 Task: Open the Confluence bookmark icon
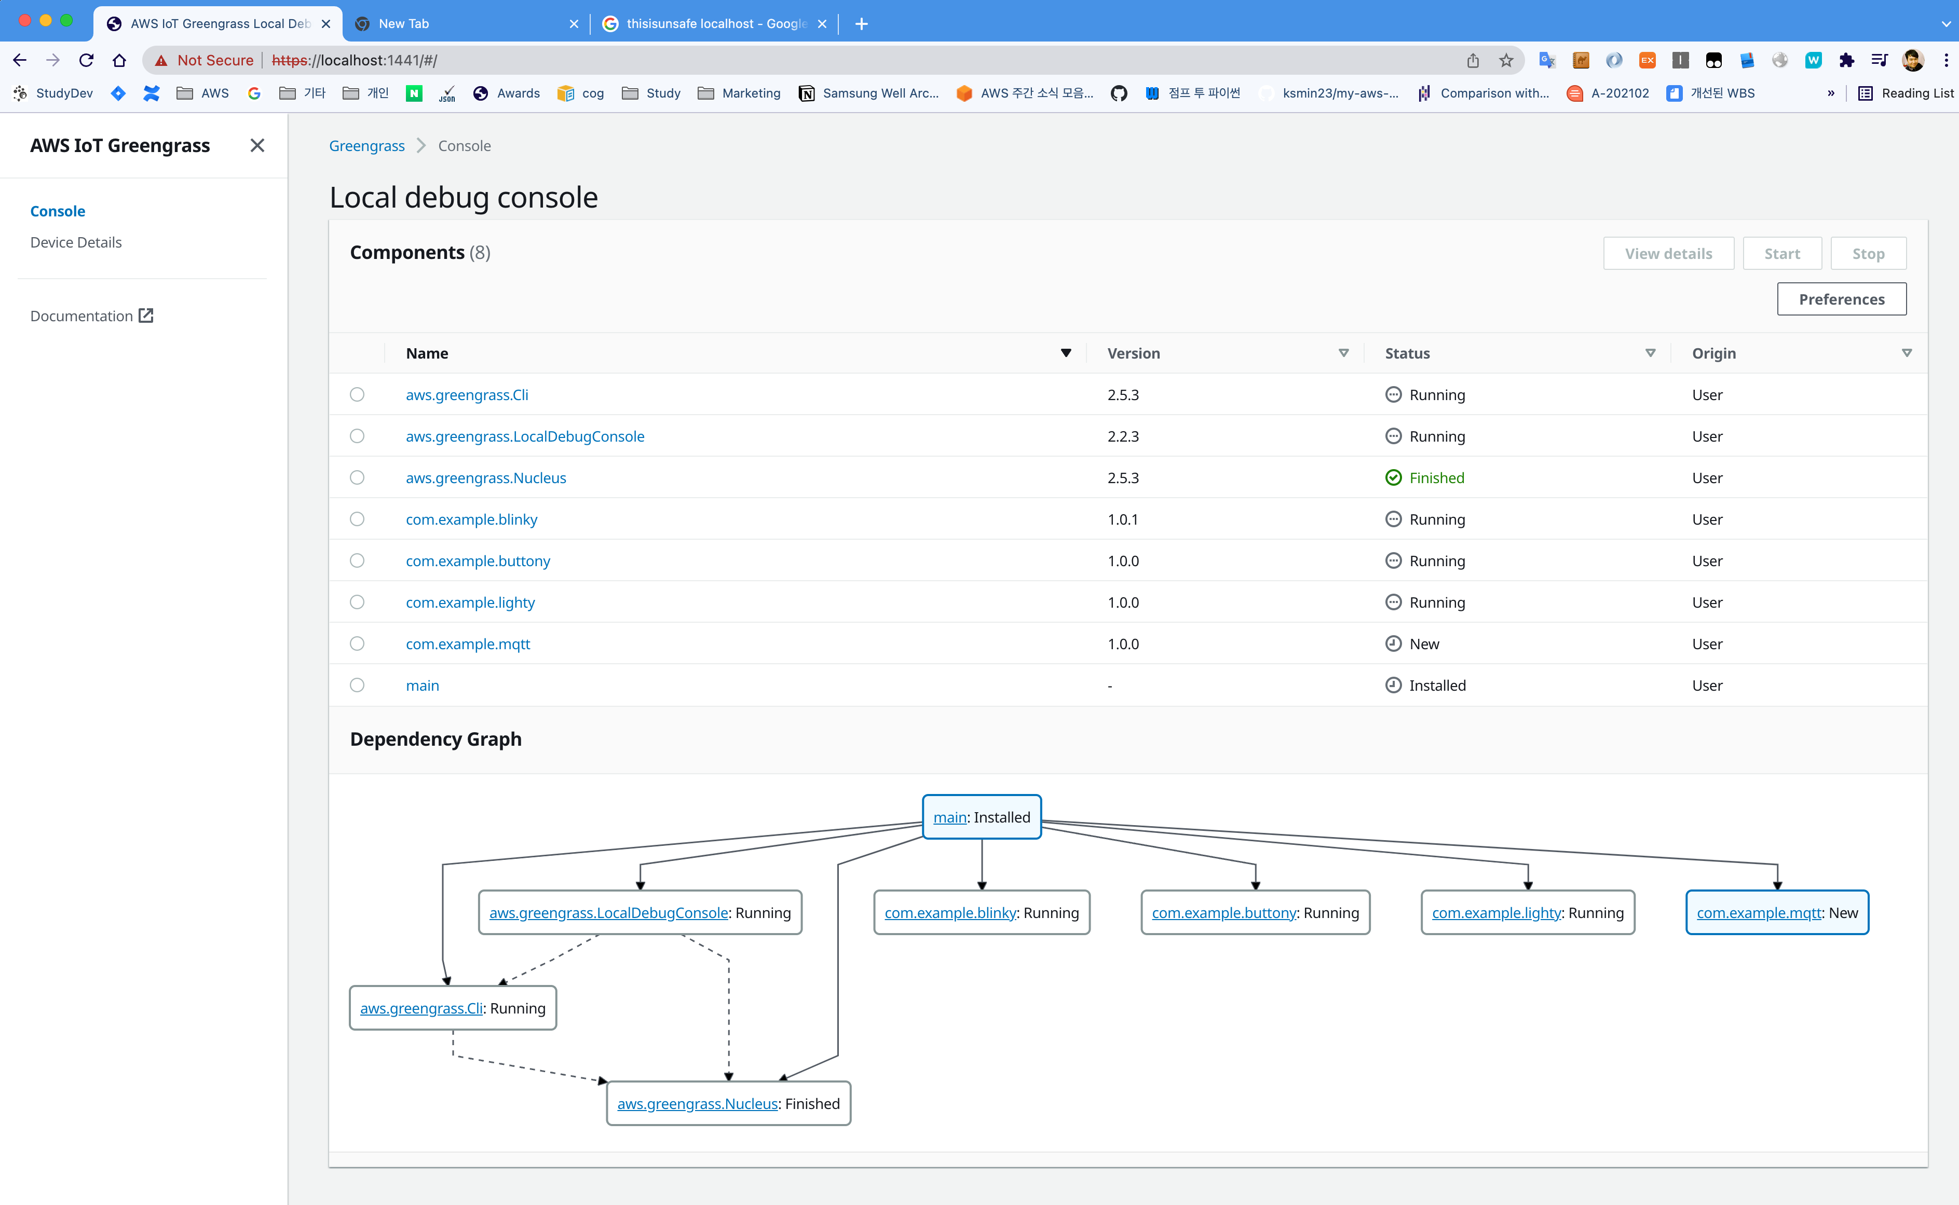[152, 93]
